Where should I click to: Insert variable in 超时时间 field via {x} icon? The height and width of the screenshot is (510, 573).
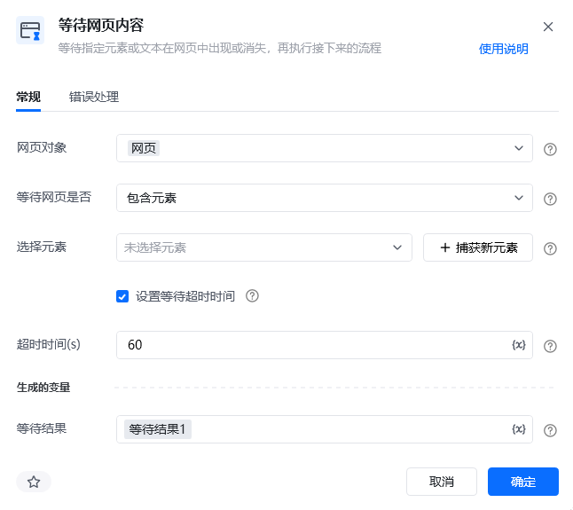pos(519,344)
